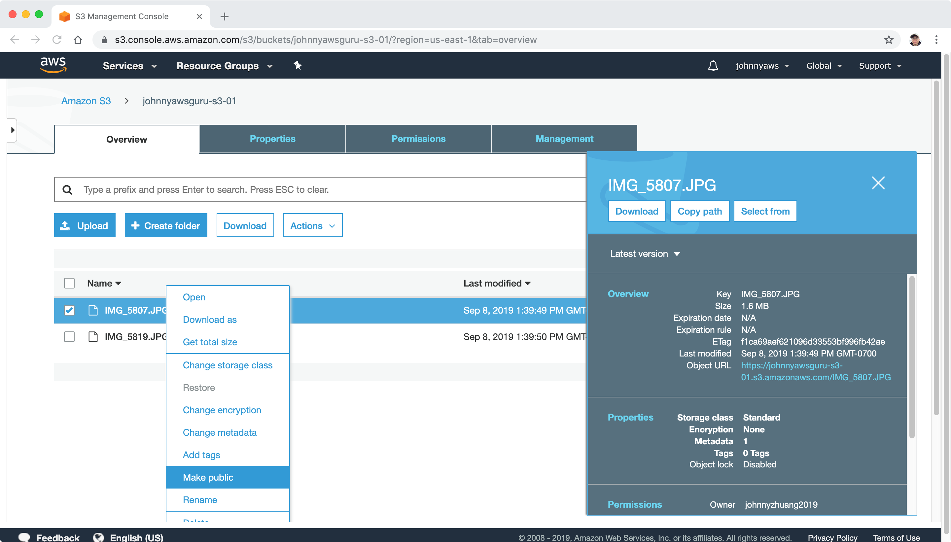Screen dimensions: 951x542
Task: Navigate back in the browser
Action: (x=15, y=40)
